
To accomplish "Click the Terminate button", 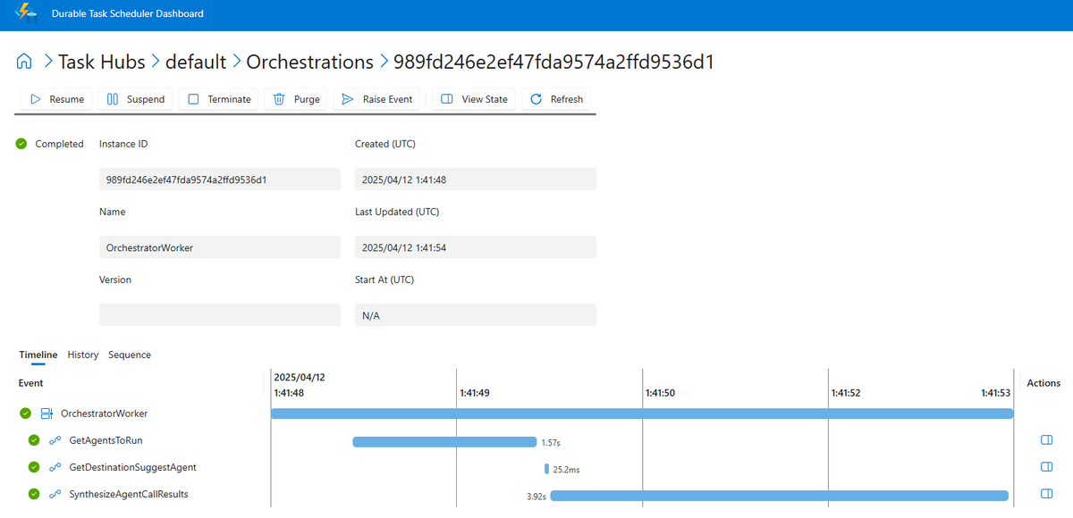I will pyautogui.click(x=219, y=99).
